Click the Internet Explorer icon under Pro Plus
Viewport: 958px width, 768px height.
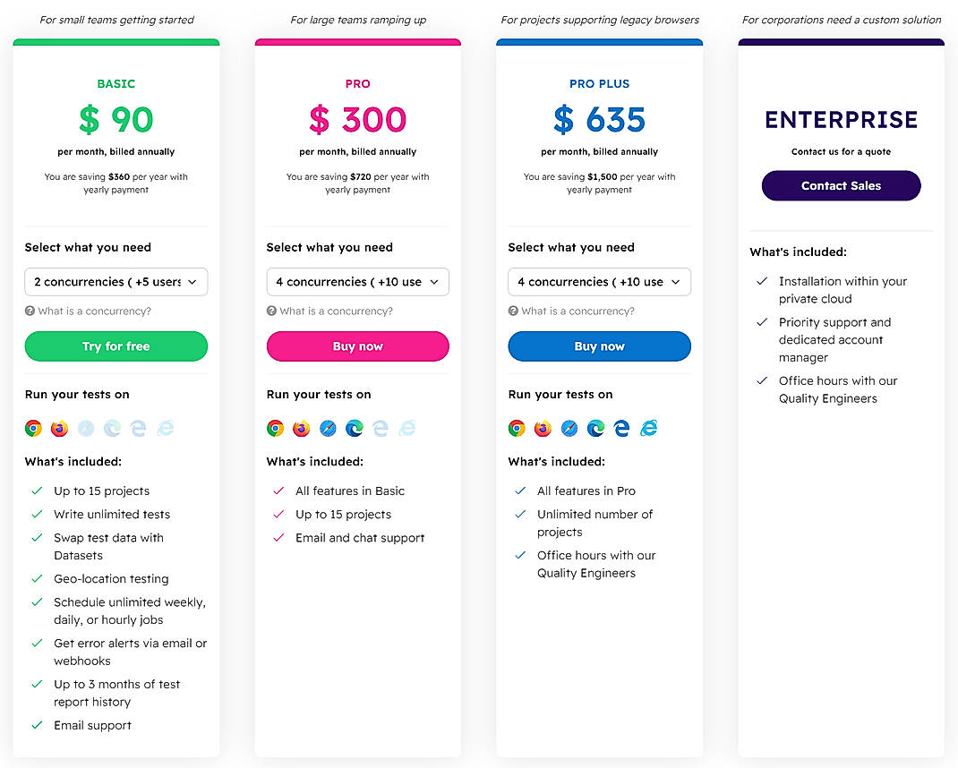click(648, 428)
